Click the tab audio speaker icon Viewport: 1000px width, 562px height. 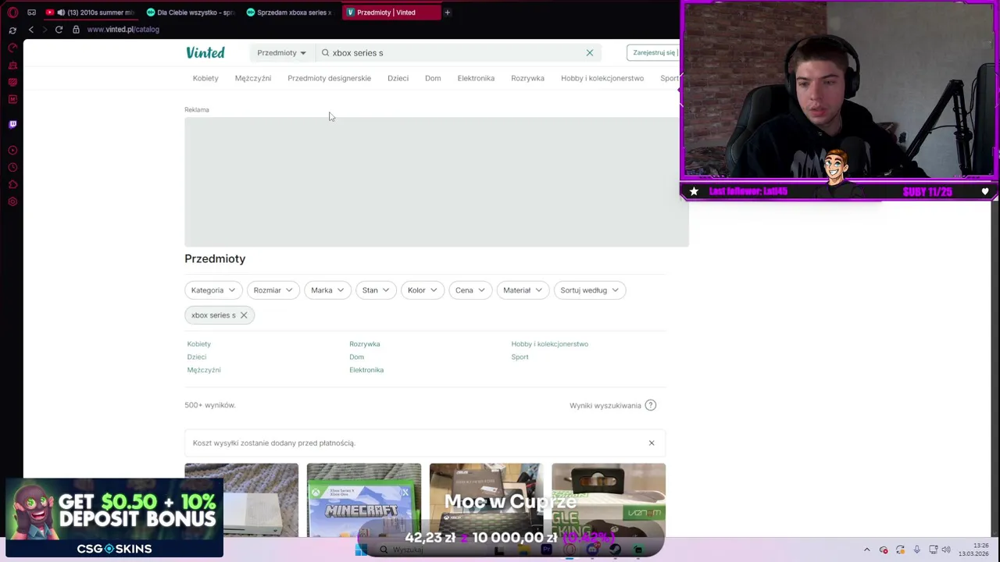61,12
